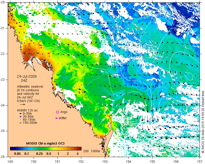Image resolution: width=205 pixels, height=164 pixels.
Task: Click the blue mooring arrow near 153E 21S
Action: pyautogui.click(x=105, y=28)
